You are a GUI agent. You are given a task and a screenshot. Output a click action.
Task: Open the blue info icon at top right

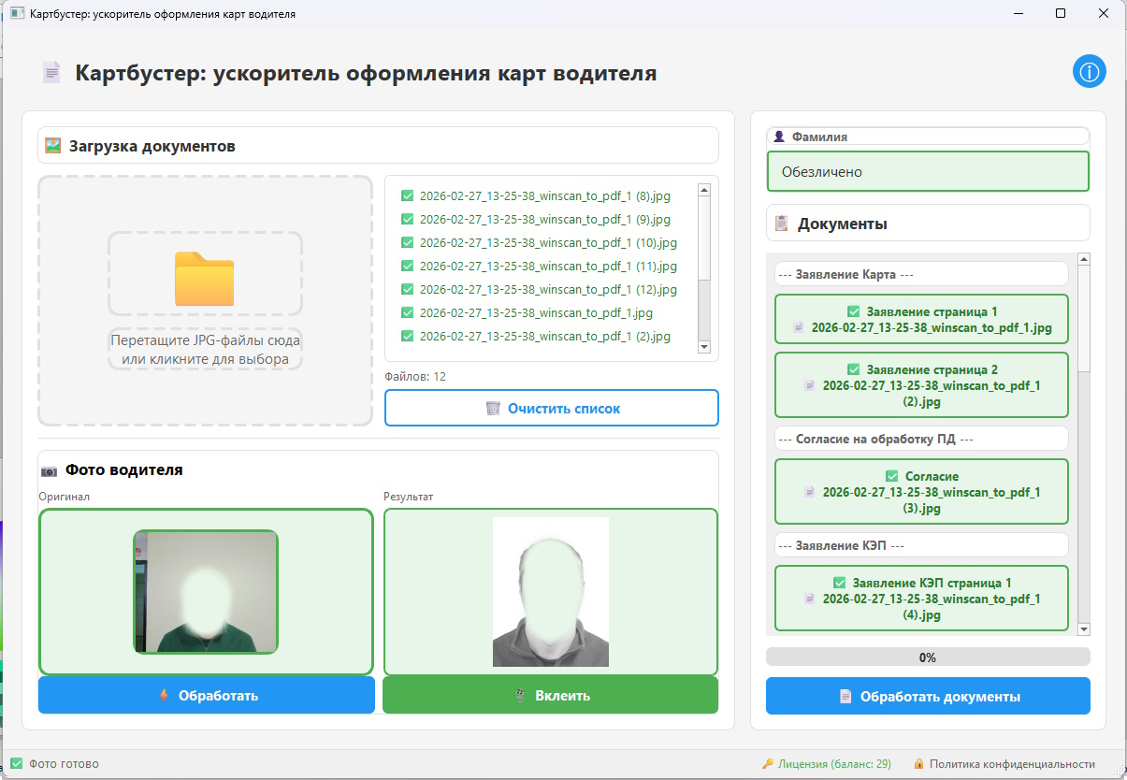[x=1090, y=71]
